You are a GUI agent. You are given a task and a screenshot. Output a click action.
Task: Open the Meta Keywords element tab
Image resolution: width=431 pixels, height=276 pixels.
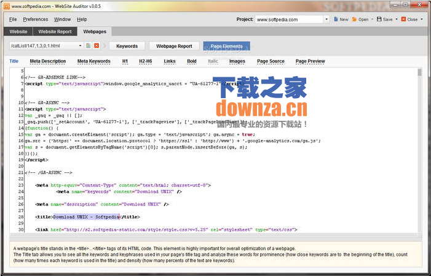click(x=93, y=61)
